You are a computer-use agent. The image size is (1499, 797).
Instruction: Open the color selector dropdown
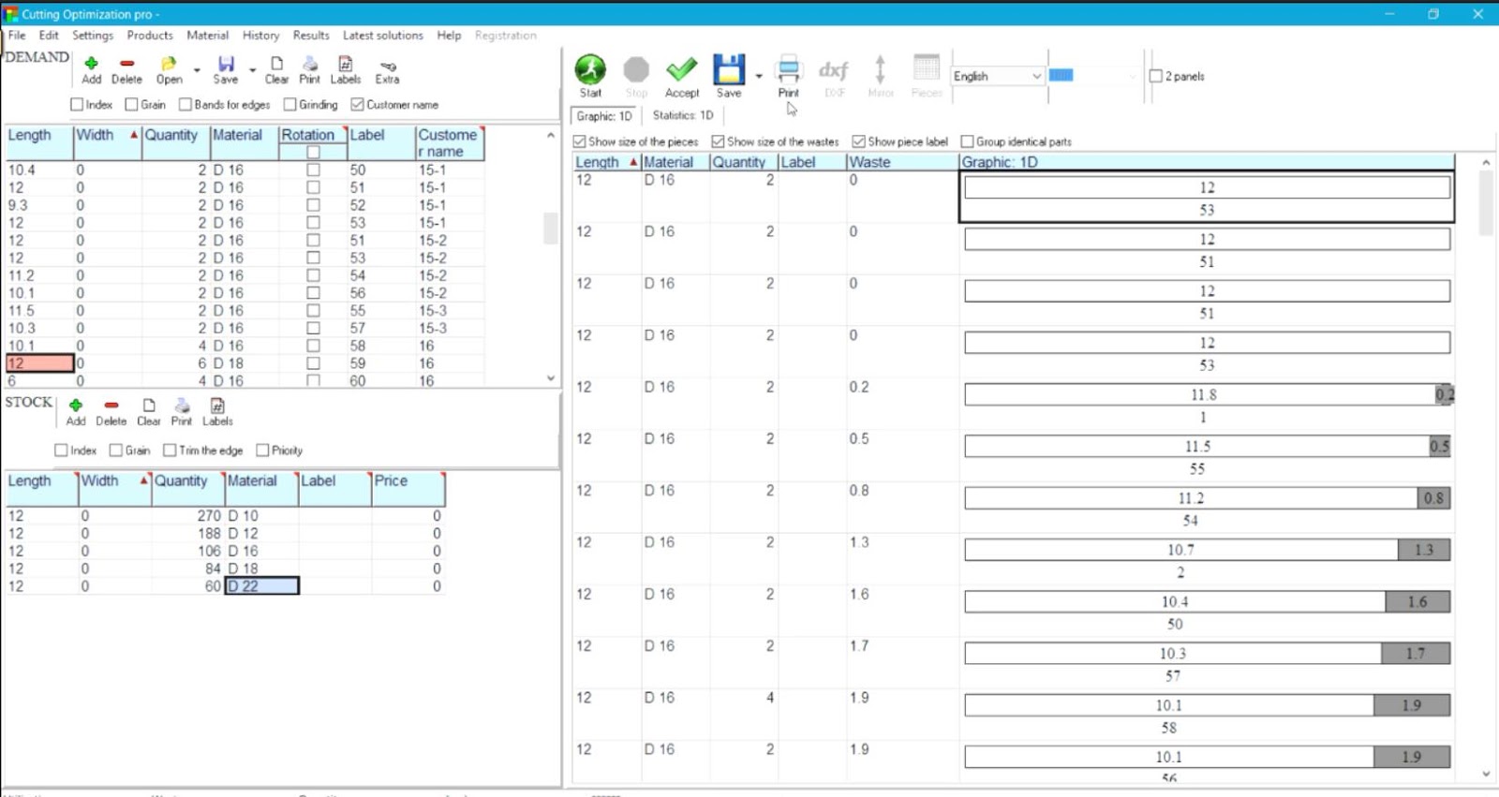click(1132, 76)
